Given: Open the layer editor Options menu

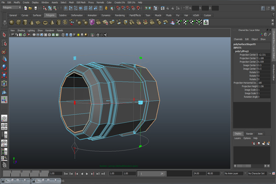Looking at the screenshot, I should [247, 138].
